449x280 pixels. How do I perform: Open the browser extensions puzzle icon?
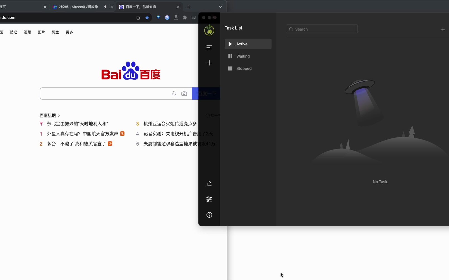(x=185, y=18)
